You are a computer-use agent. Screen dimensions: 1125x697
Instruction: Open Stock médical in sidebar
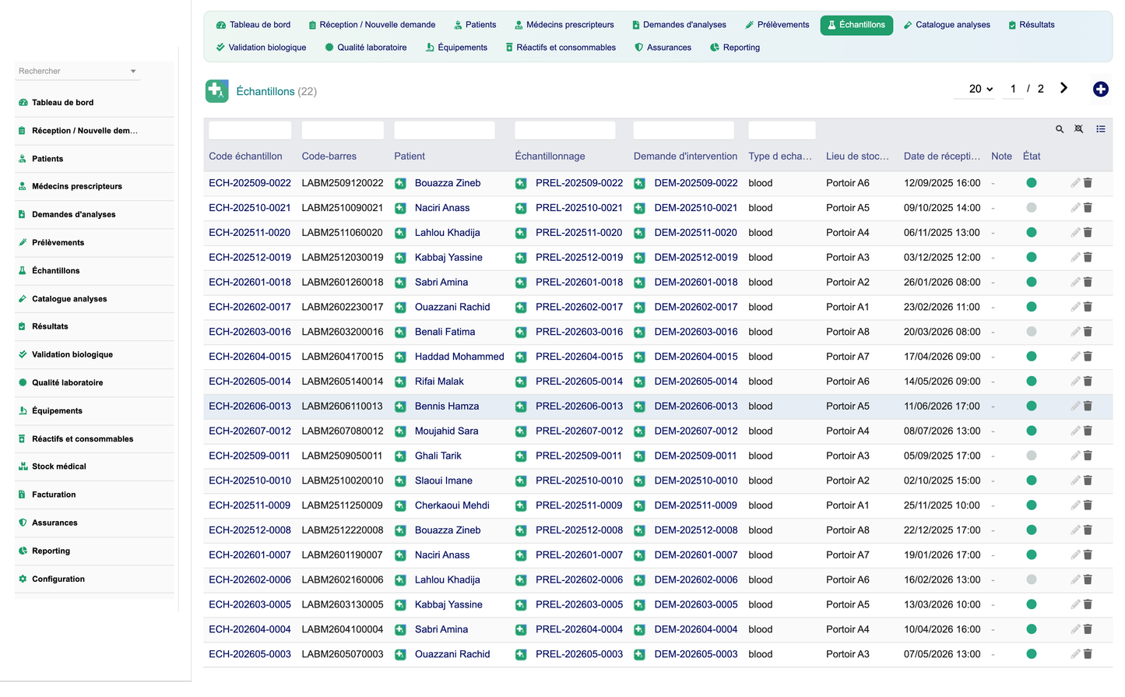tap(59, 466)
